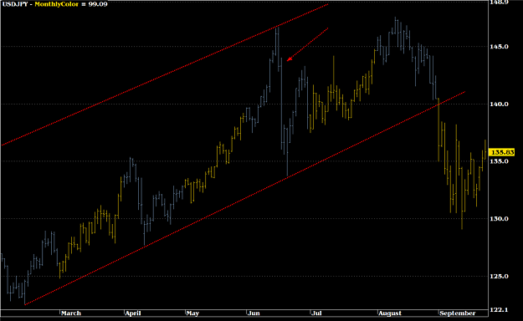
Task: Click the 145.0 price axis label
Action: pos(499,47)
